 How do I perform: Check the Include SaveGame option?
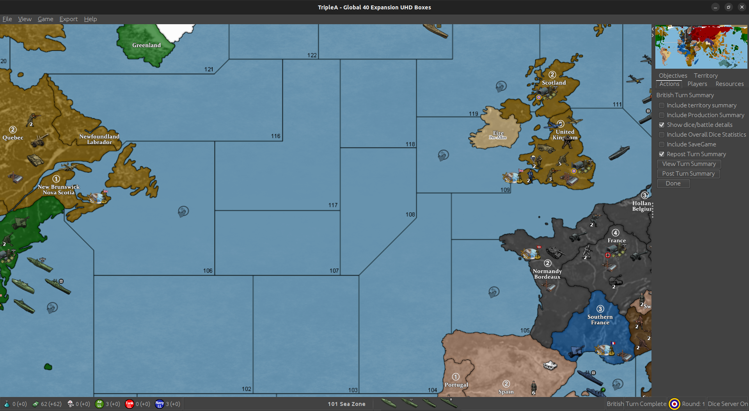[x=662, y=144]
